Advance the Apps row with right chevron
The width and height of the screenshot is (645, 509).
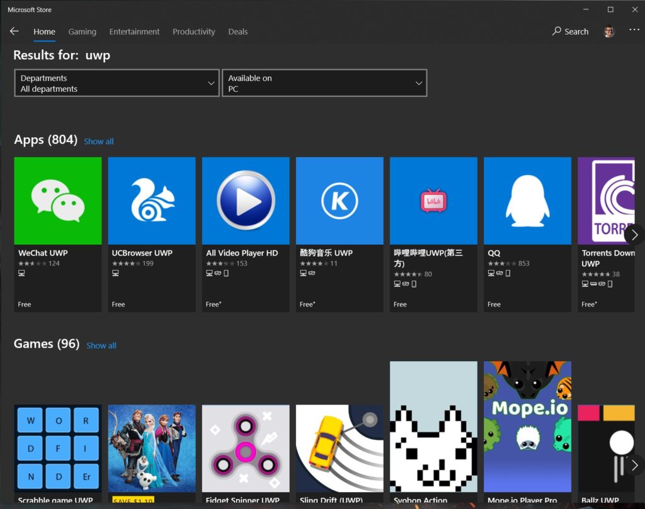634,235
